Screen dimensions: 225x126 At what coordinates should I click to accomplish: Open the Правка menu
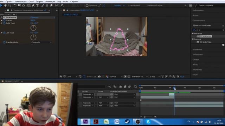(x=9, y=1)
